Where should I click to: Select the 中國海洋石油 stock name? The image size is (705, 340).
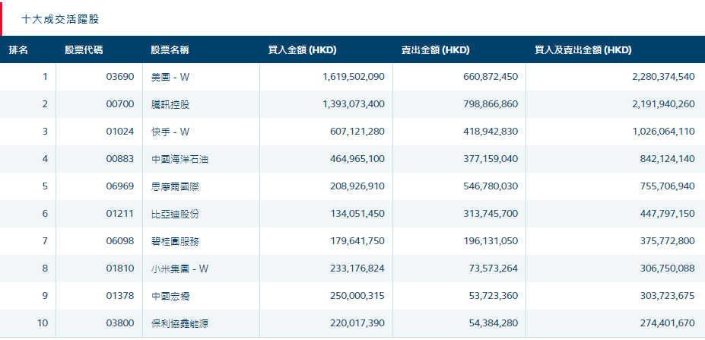[x=174, y=159]
